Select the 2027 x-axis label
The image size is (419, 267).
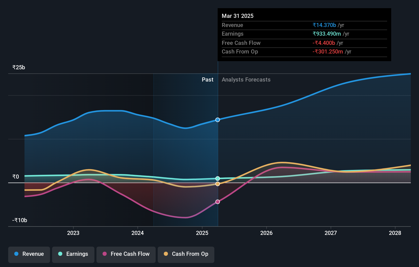[x=331, y=233]
